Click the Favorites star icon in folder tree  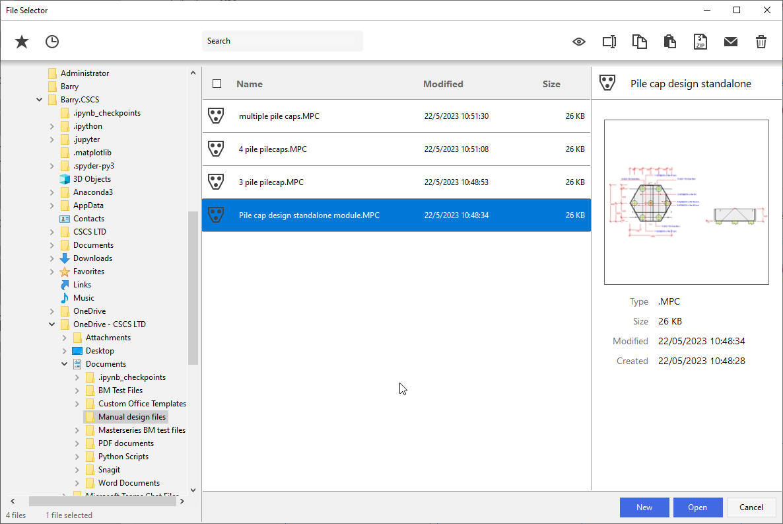(65, 272)
